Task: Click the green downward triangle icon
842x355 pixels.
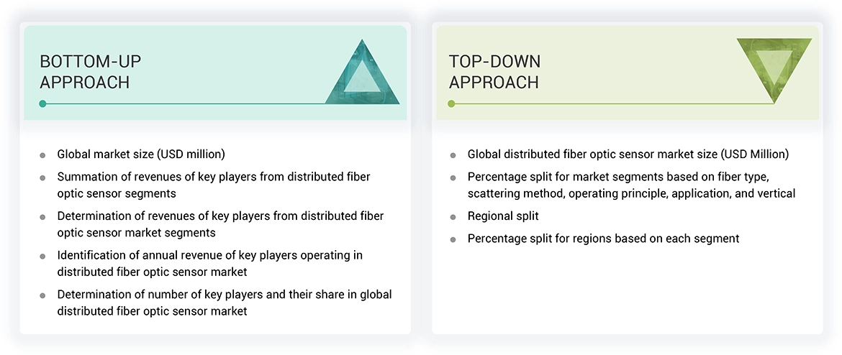Action: [774, 68]
